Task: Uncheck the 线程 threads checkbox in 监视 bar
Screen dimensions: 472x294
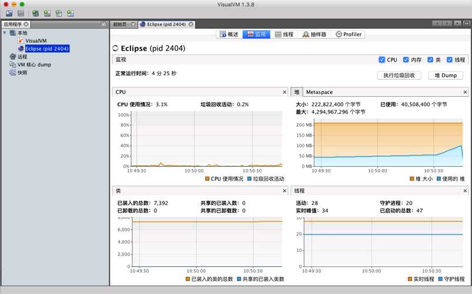Action: click(x=450, y=59)
